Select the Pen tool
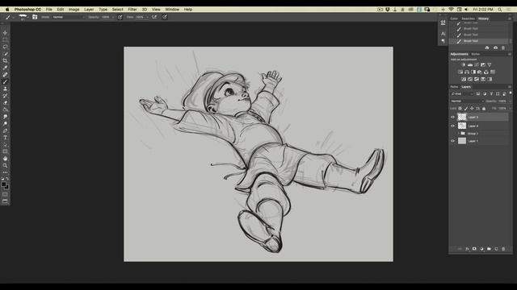The width and height of the screenshot is (517, 290). (x=5, y=130)
